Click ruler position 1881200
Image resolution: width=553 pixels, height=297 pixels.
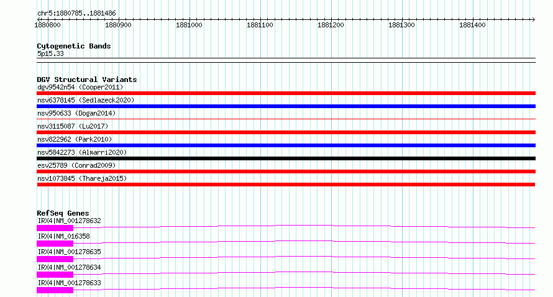click(331, 25)
